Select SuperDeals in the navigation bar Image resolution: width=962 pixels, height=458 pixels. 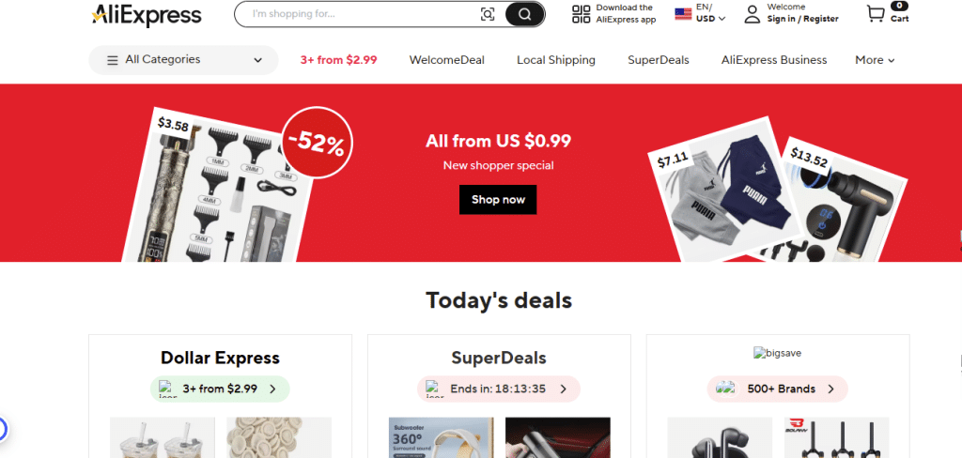tap(658, 60)
